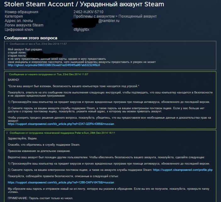Open the support.steampowered.com/profile.php link
This screenshot has height=202, width=221.
click(x=183, y=170)
